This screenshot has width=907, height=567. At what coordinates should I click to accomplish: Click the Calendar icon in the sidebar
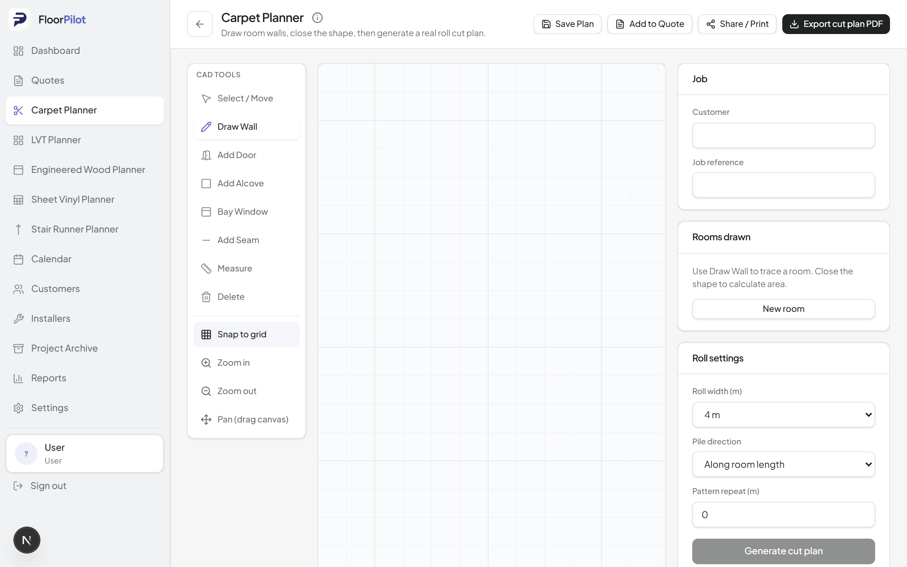[x=18, y=259]
